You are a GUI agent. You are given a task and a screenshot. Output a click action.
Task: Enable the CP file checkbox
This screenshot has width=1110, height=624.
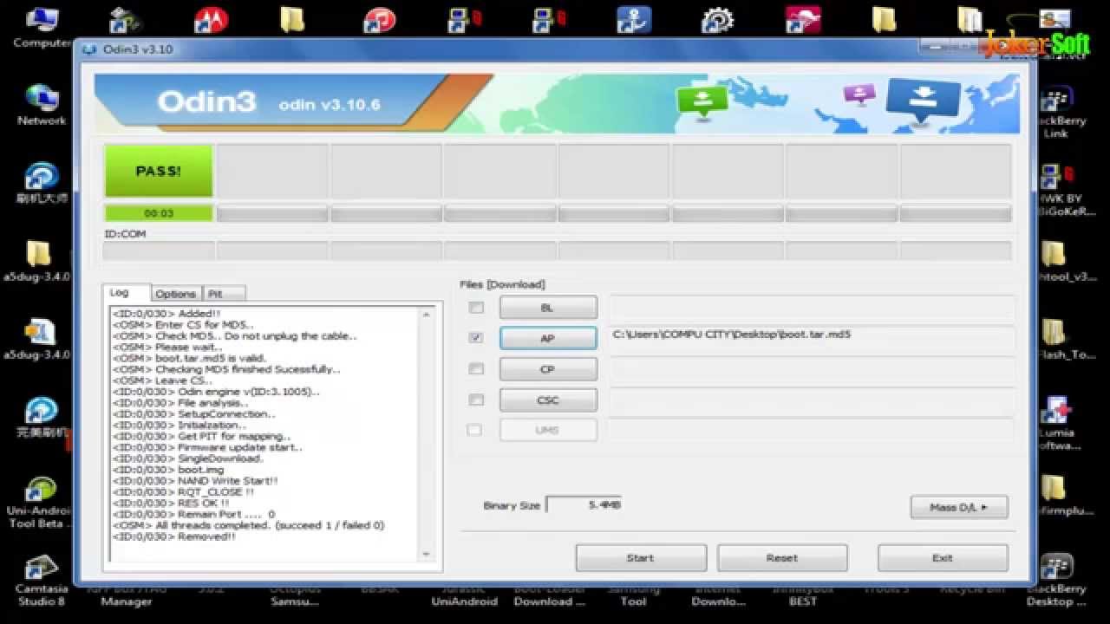coord(476,368)
